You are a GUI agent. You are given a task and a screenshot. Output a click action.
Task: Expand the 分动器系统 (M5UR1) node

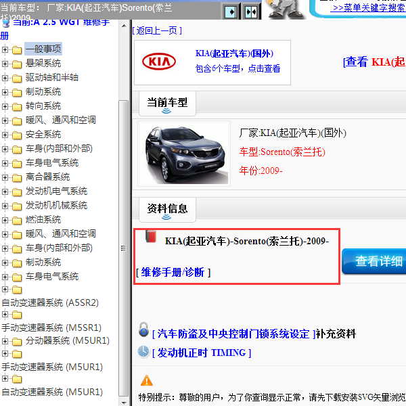pyautogui.click(x=5, y=341)
